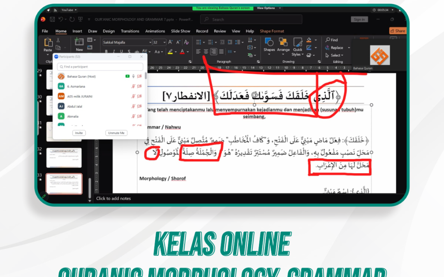Click to add notes pane
The height and width of the screenshot is (277, 444).
click(x=113, y=199)
